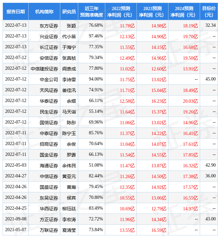Image resolution: width=218 pixels, height=238 pixels.
Task: Select the 2022预测净利润 column header
Action: coord(121,11)
